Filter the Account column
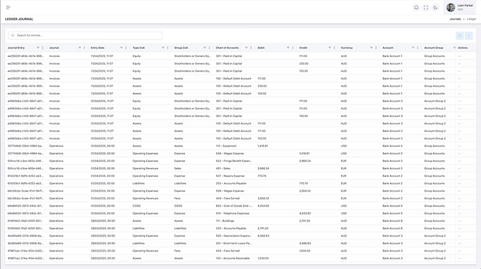 pyautogui.click(x=413, y=48)
